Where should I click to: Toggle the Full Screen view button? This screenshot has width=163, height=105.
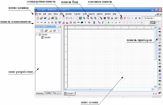[x=80, y=18]
